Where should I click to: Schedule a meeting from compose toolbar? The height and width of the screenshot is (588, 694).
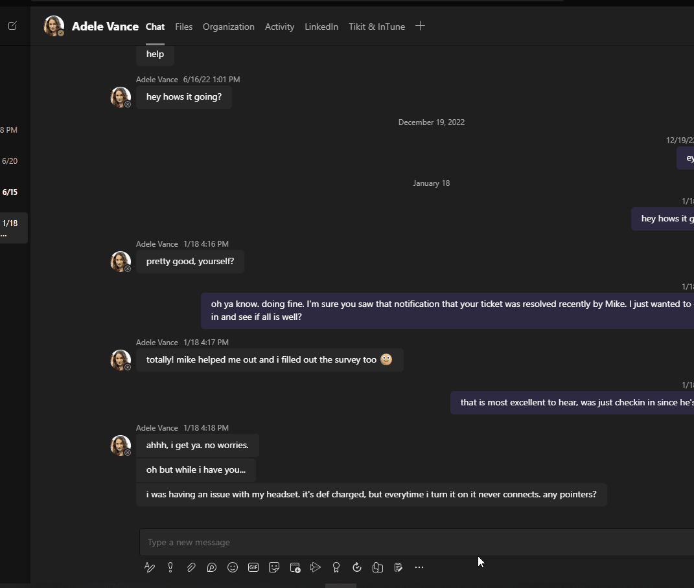point(295,568)
